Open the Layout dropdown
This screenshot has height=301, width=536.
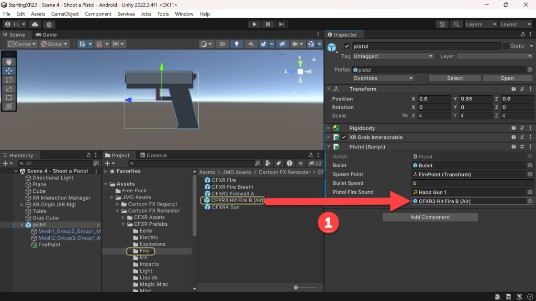click(x=515, y=24)
